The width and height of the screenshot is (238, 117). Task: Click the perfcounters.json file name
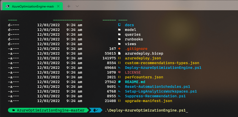click(x=144, y=77)
